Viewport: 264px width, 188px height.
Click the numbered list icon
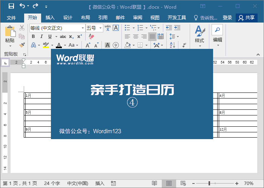pyautogui.click(x=140, y=28)
